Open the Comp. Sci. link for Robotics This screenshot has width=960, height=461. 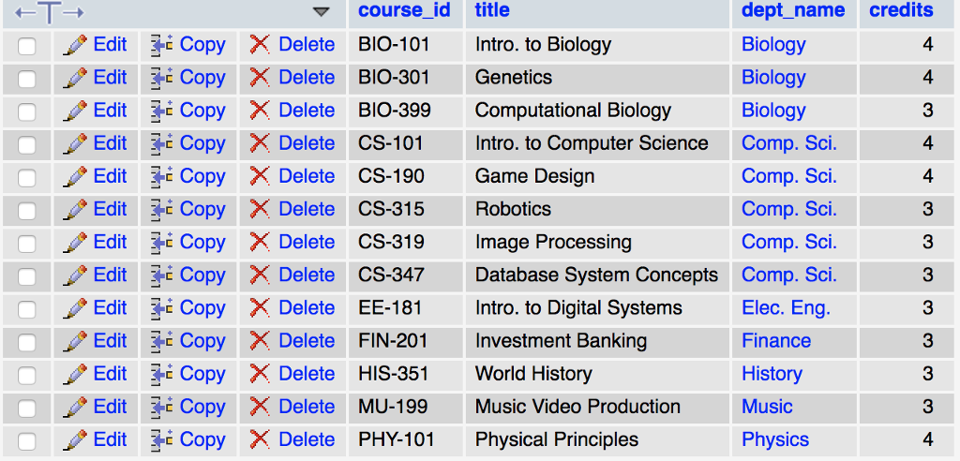click(x=789, y=209)
